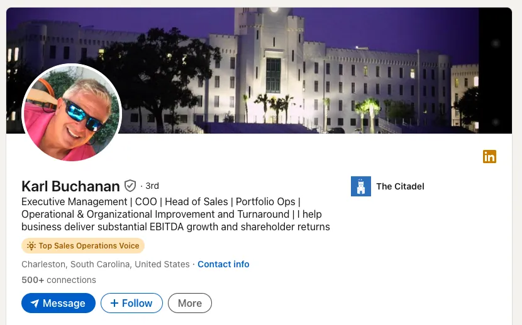Follow Karl Buchanan
522x325 pixels.
(x=131, y=303)
